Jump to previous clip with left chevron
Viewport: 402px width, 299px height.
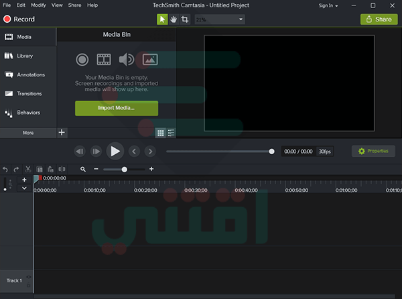click(x=134, y=152)
